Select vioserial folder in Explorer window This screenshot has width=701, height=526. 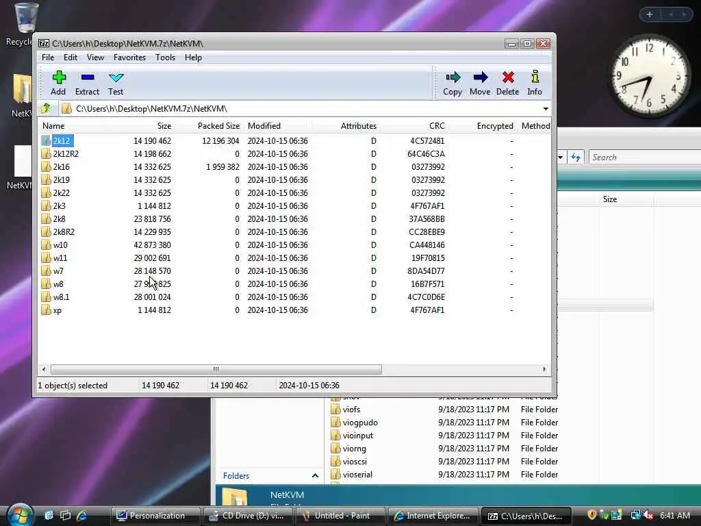(357, 475)
